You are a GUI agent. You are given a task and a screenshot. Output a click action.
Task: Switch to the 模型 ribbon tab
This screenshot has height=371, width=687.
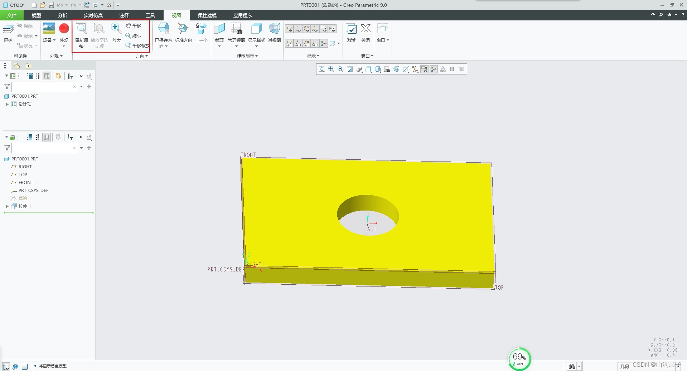click(x=36, y=15)
